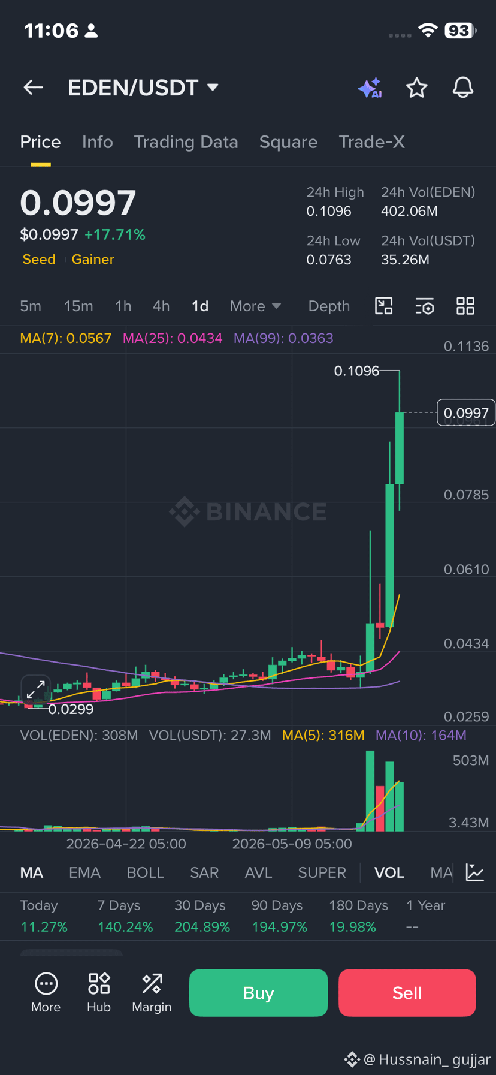This screenshot has width=496, height=1075.
Task: Tap the battery indicator showing 93
Action: pos(460,31)
